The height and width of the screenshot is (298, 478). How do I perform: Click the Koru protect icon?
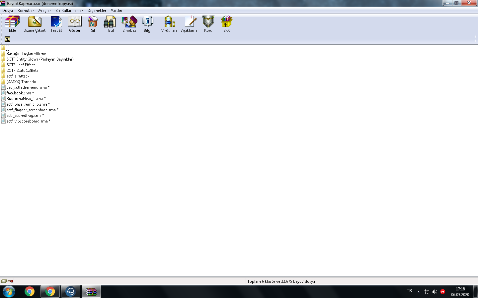208,22
